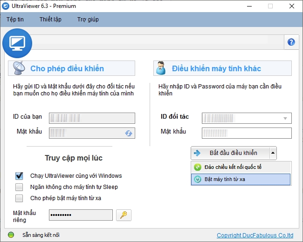
Task: Uncheck Chạy UltraViewer cùng với Windows
Action: click(x=19, y=176)
